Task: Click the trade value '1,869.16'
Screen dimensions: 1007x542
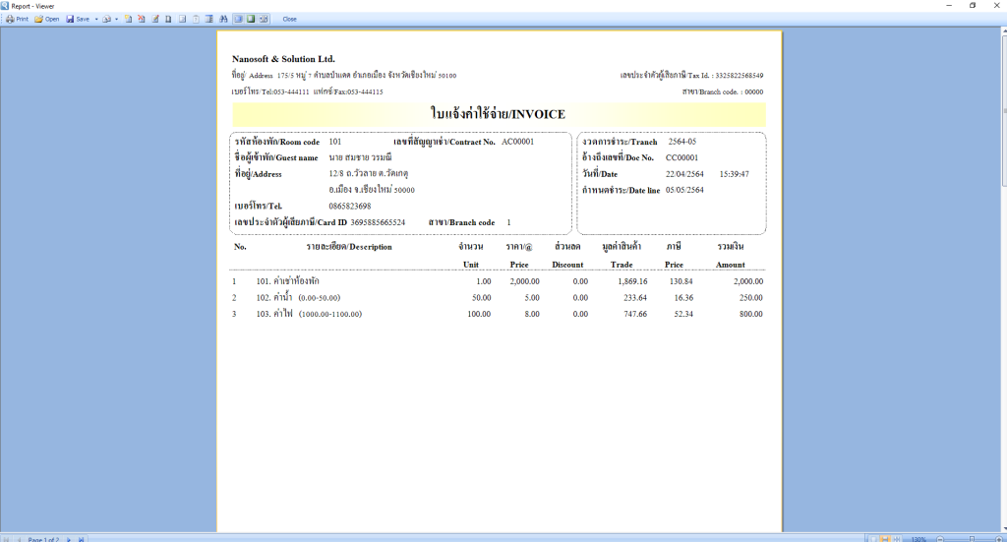Action: point(632,282)
